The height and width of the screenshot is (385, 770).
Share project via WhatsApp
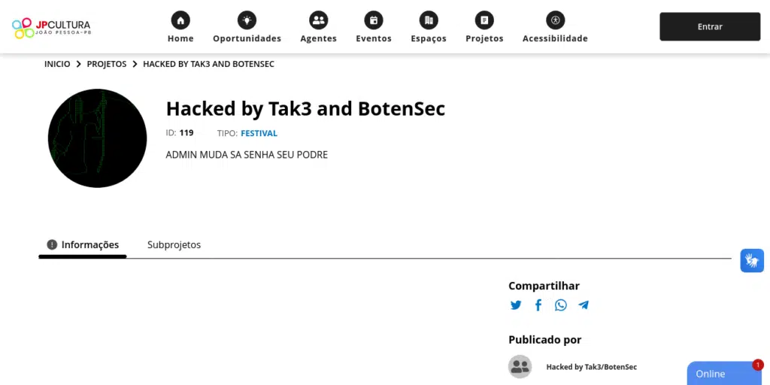(561, 305)
